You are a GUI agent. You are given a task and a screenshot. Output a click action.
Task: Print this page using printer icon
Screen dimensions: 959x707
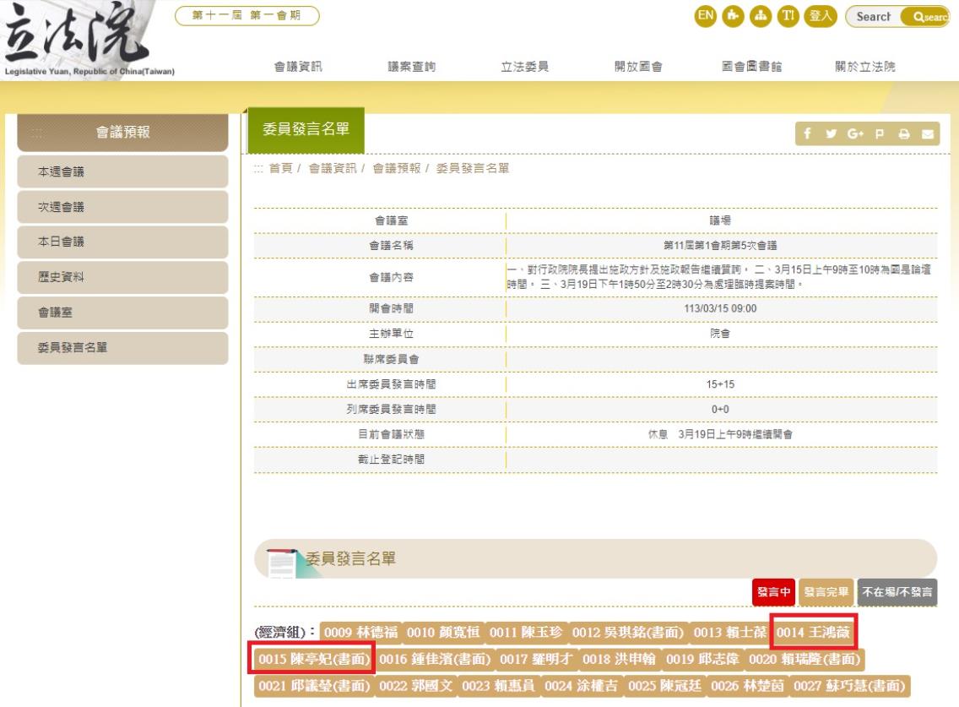pos(902,134)
